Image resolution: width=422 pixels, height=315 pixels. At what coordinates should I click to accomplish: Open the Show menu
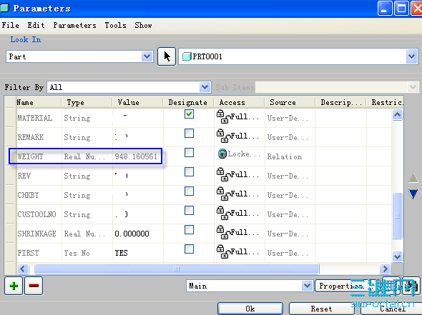click(x=144, y=25)
